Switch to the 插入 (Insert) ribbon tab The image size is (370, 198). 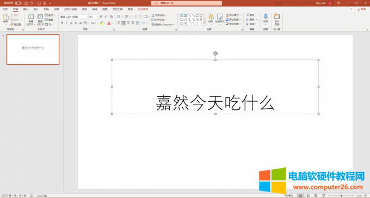(26, 9)
